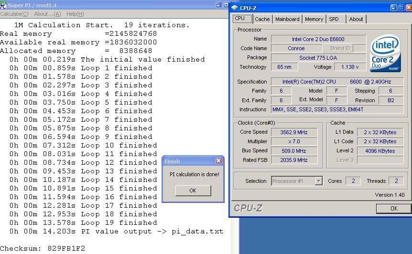Viewport: 412px width, 254px height.
Task: Click the Threads value field
Action: pyautogui.click(x=396, y=181)
